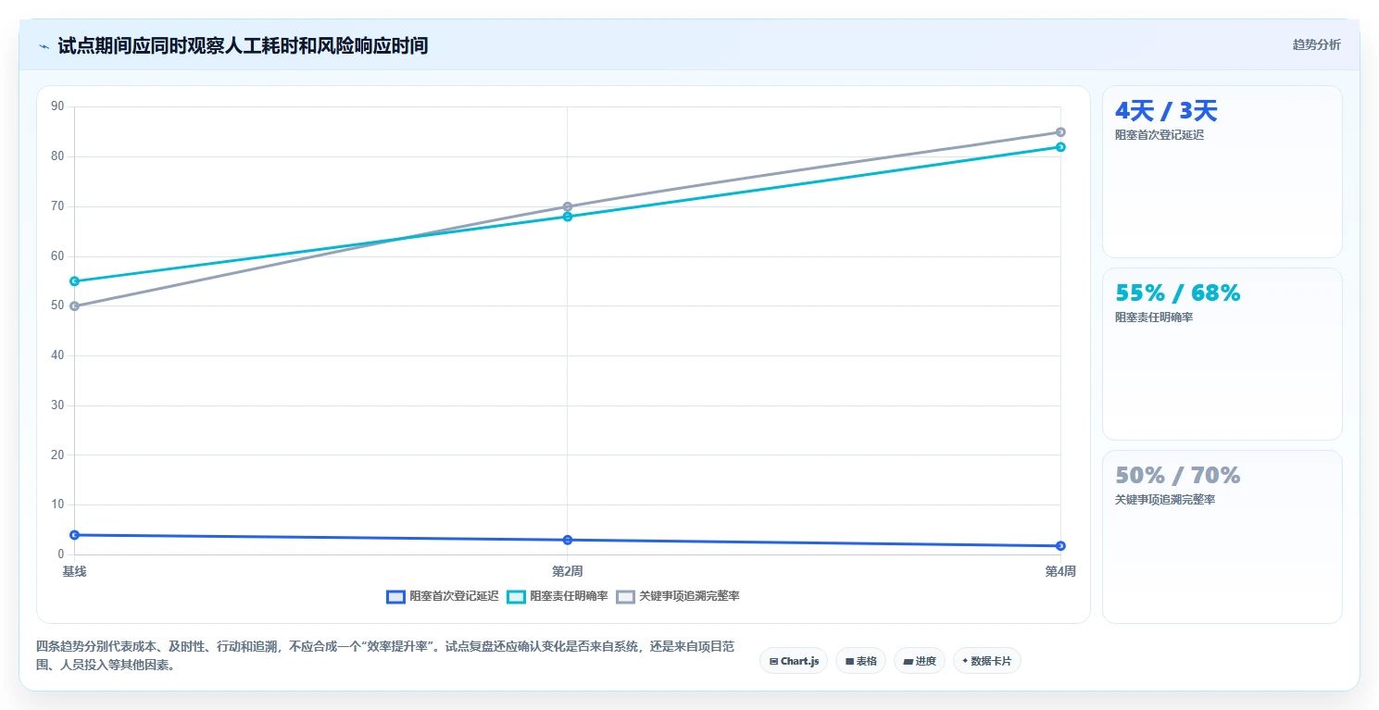Image resolution: width=1379 pixels, height=710 pixels.
Task: Select the 数据卡片 tag chip
Action: pos(986,661)
